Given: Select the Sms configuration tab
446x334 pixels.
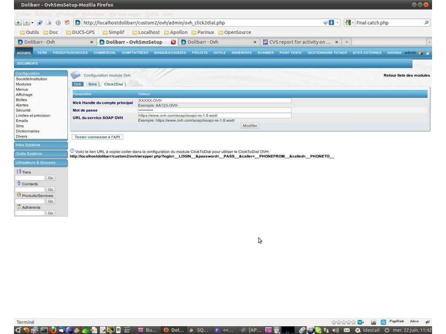Looking at the screenshot, I should tap(92, 84).
